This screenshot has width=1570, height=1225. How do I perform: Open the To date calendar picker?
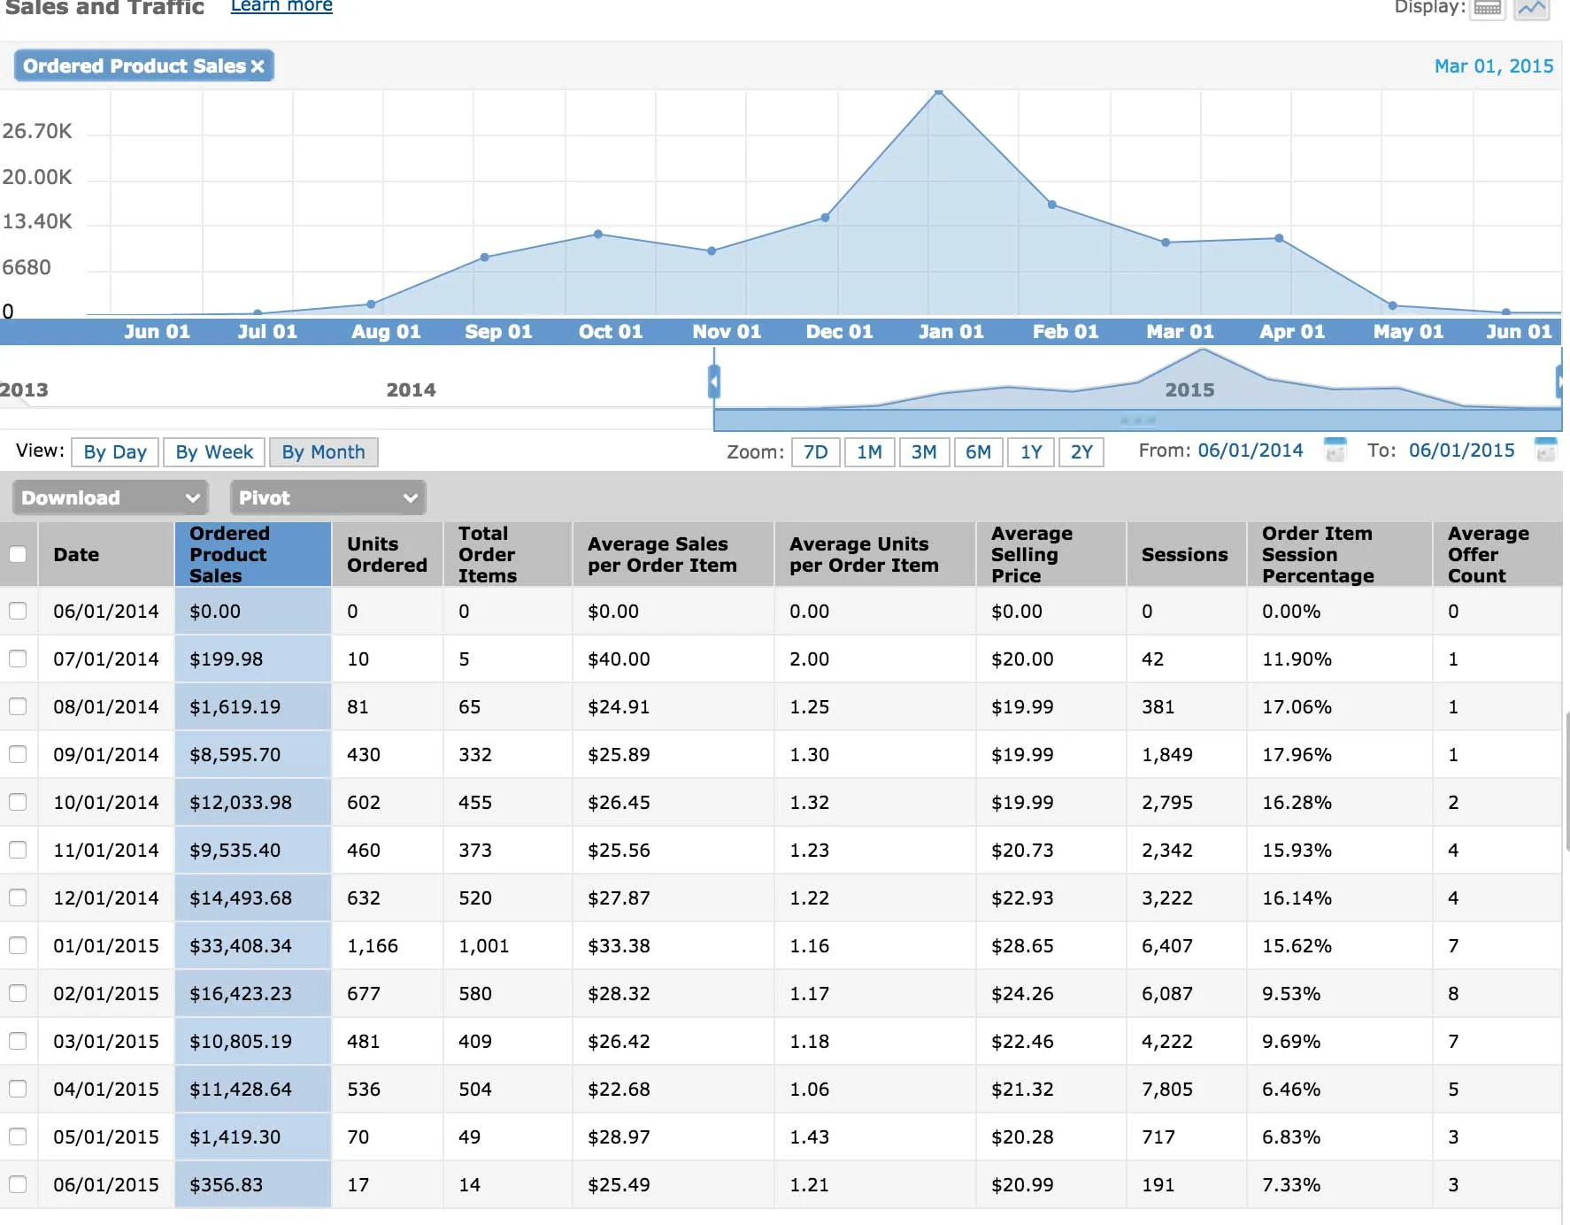pos(1545,451)
